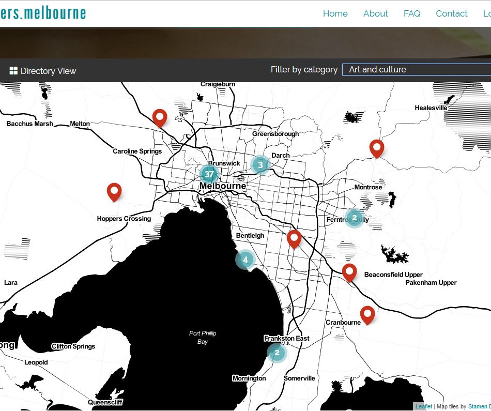
Task: Open the cluster of 2 at Ferntree Gully
Action: 354,218
